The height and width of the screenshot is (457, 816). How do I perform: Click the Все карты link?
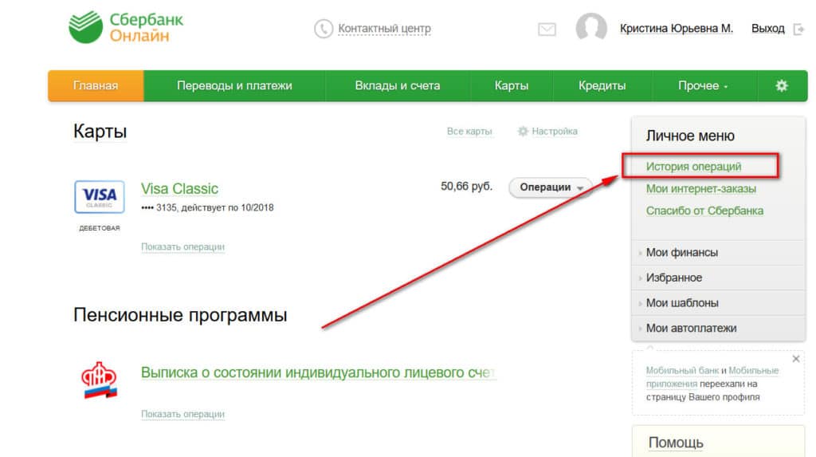pyautogui.click(x=469, y=132)
